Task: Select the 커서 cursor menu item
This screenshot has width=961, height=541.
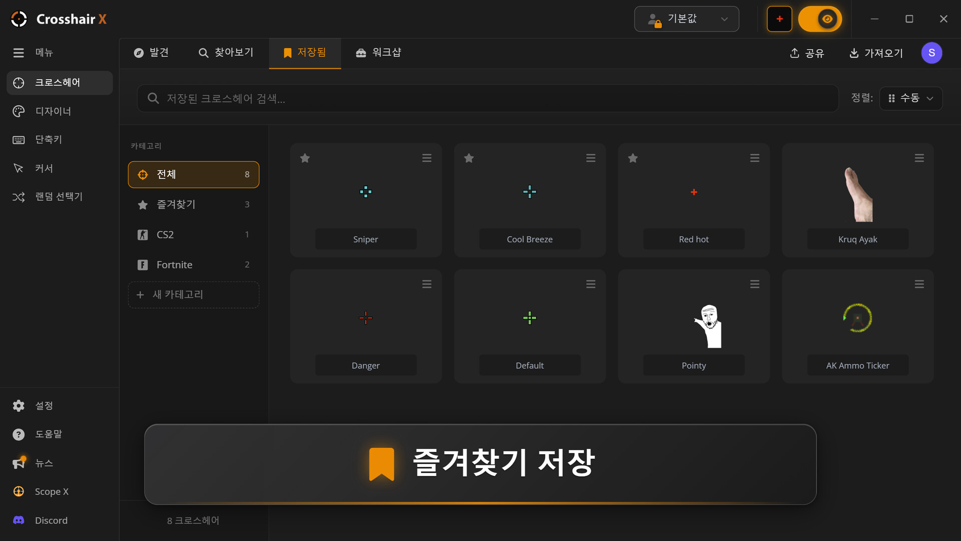Action: click(60, 168)
